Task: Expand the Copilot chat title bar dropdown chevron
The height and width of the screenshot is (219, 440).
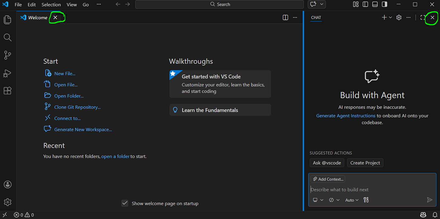Action: tap(322, 4)
